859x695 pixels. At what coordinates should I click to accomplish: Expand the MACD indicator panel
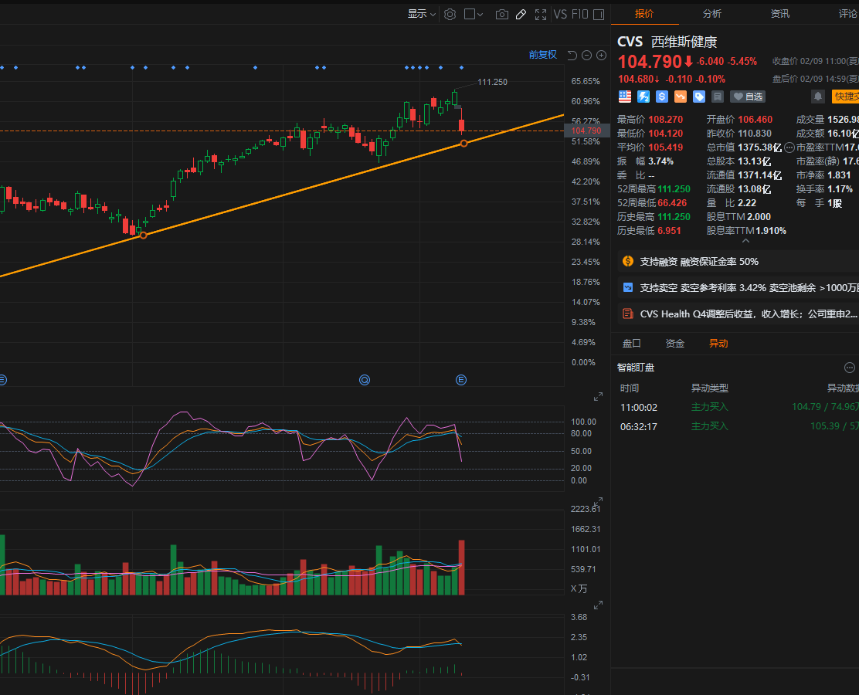tap(598, 605)
